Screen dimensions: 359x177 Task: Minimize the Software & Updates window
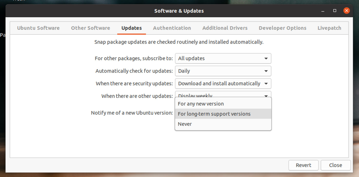[323, 11]
